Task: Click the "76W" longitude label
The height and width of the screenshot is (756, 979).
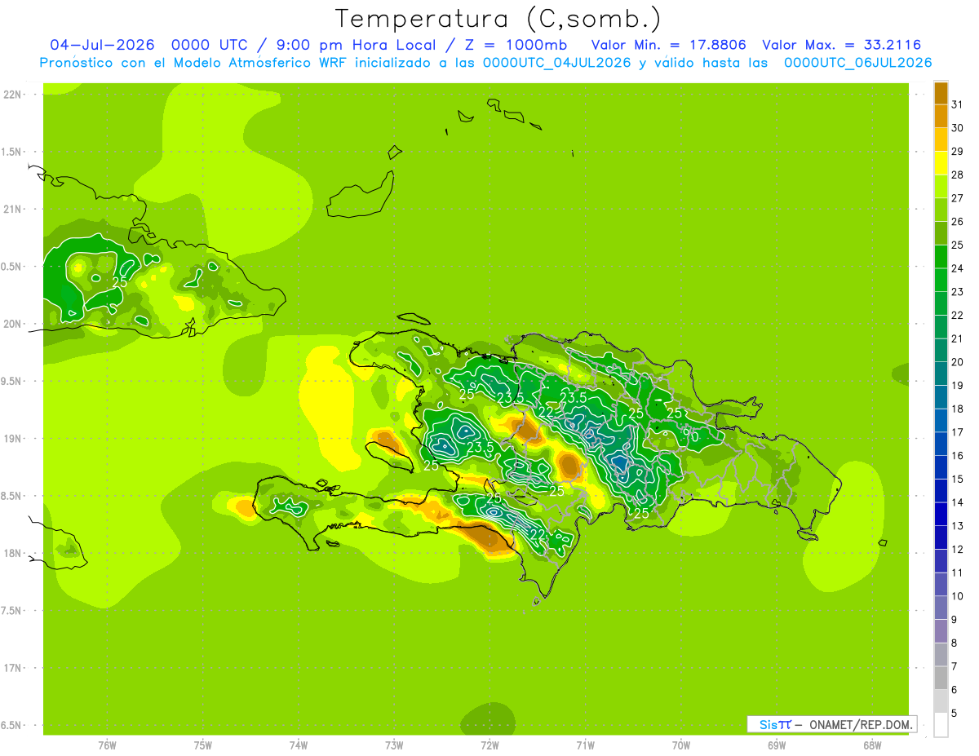Action: pos(107,745)
